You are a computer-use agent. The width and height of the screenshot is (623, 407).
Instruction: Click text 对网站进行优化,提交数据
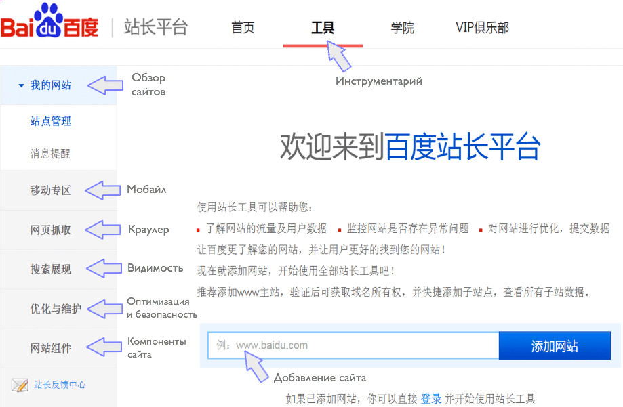pos(548,228)
